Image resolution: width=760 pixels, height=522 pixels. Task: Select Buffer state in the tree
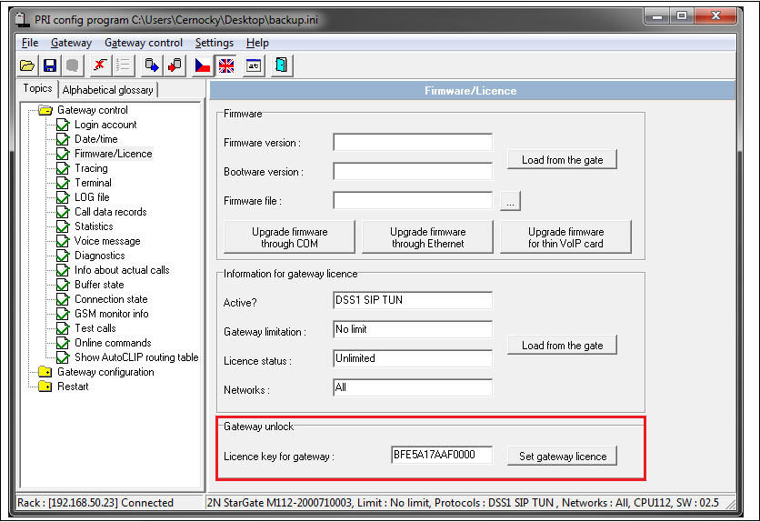99,285
